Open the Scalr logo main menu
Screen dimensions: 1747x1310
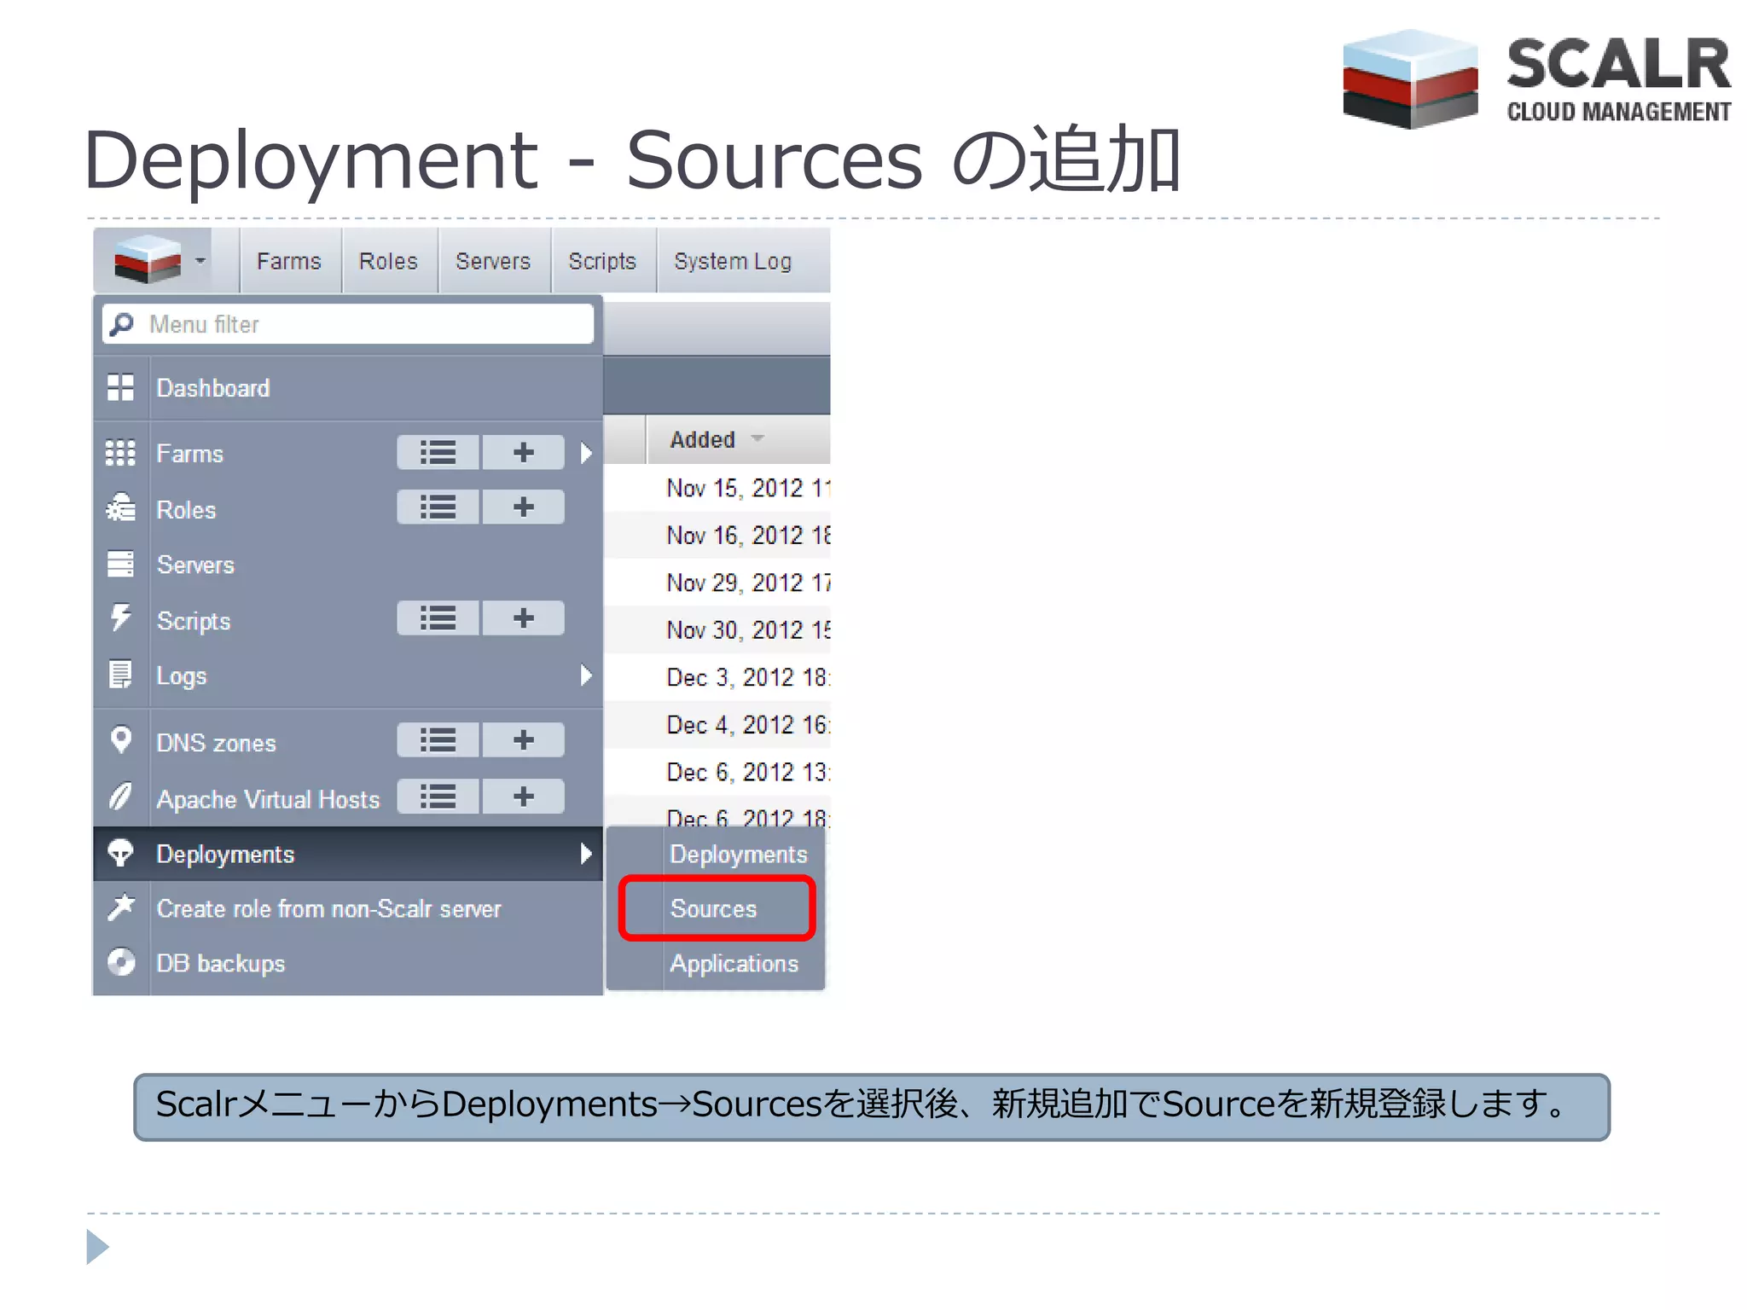point(148,259)
